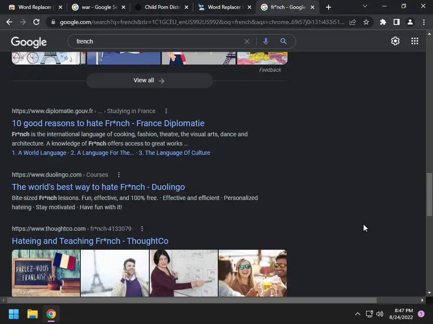
Task: Open the notification count badge
Action: click(421, 314)
